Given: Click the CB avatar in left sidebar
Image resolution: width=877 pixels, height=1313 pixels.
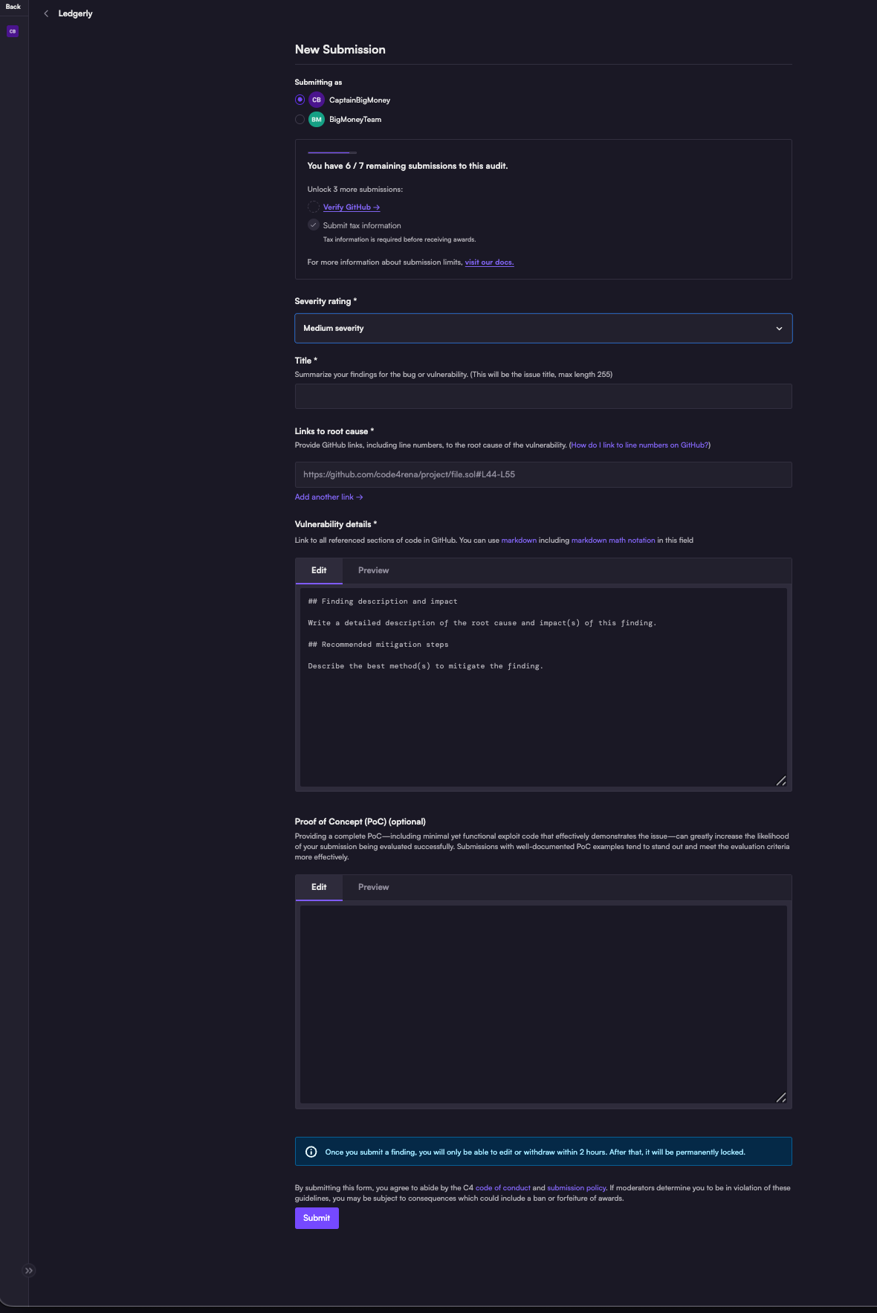Looking at the screenshot, I should (x=13, y=31).
